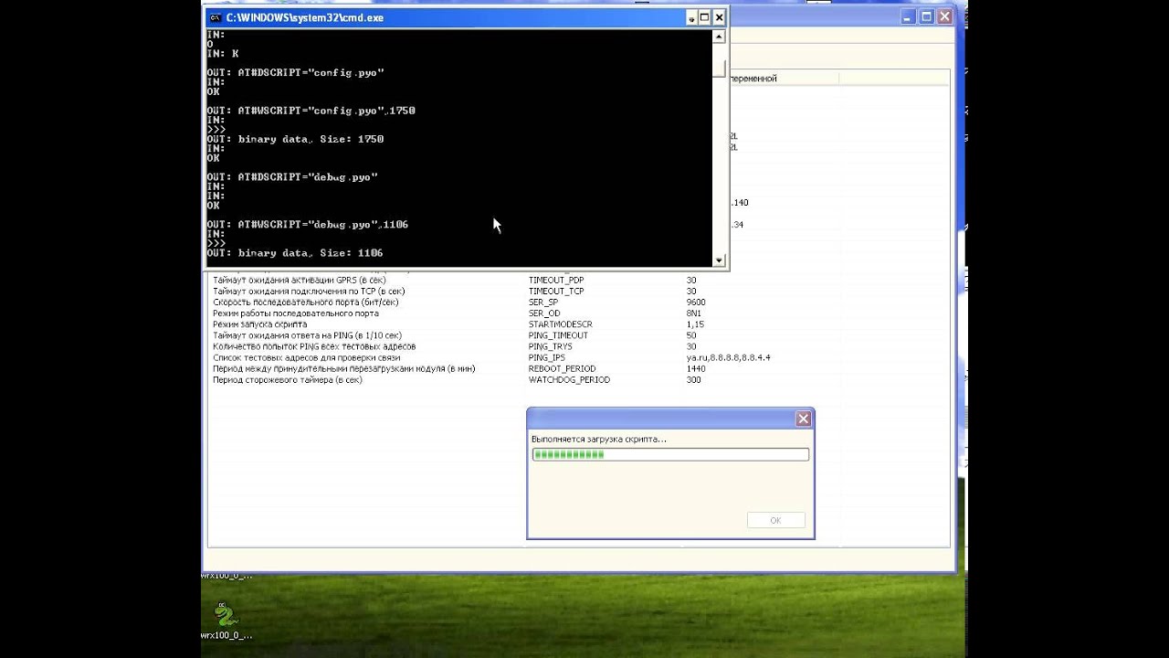Click the SER_SP variable name

click(543, 302)
